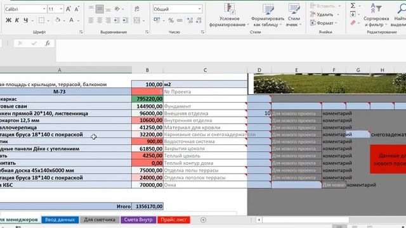This screenshot has height=228, width=406.
Task: Open the font size dropdown
Action: [x=61, y=9]
